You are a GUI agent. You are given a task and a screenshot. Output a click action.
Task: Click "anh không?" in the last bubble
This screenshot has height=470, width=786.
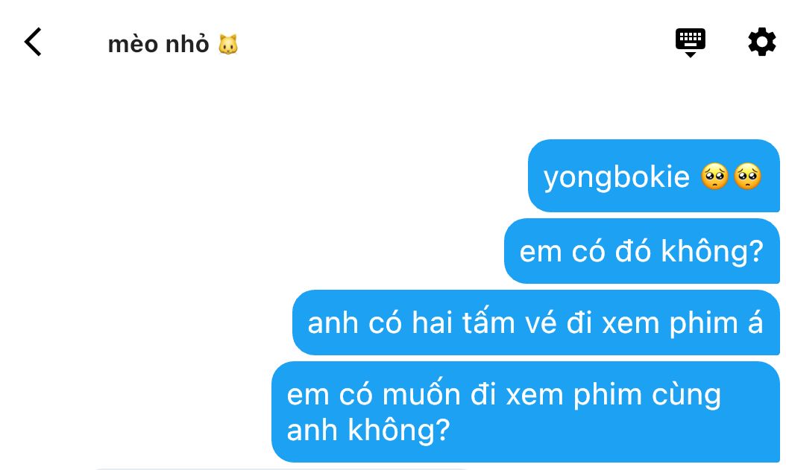click(368, 430)
